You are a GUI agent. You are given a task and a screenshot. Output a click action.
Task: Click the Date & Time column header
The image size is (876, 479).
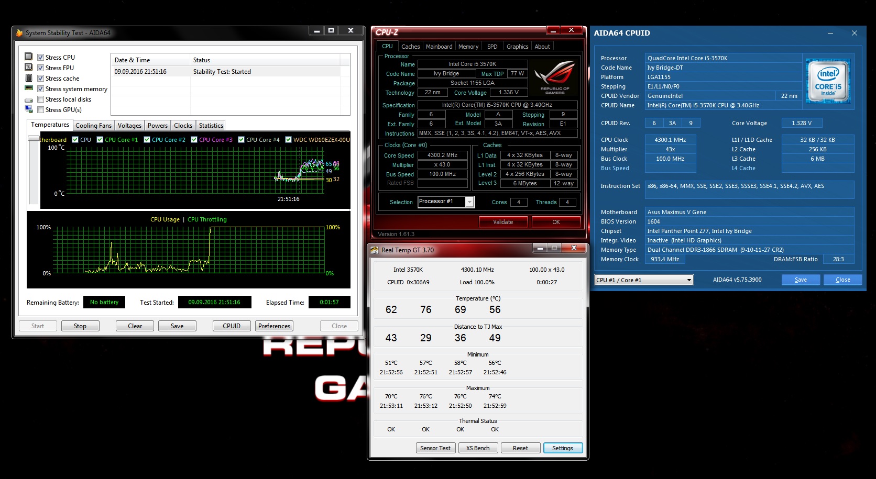(150, 60)
